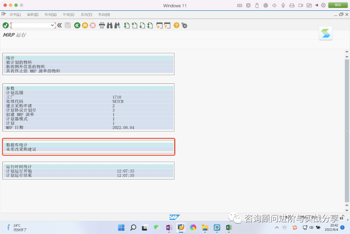Create new session window icon
The height and width of the screenshot is (234, 350).
pos(159,25)
